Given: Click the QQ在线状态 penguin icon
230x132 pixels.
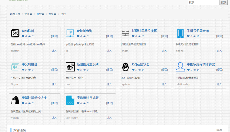Looking at the screenshot, I should coord(125,67).
